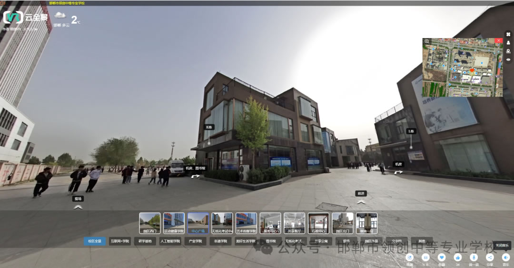The height and width of the screenshot is (268, 514).
Task: Open 说一说 microphone comment icon
Action: [x=474, y=258]
